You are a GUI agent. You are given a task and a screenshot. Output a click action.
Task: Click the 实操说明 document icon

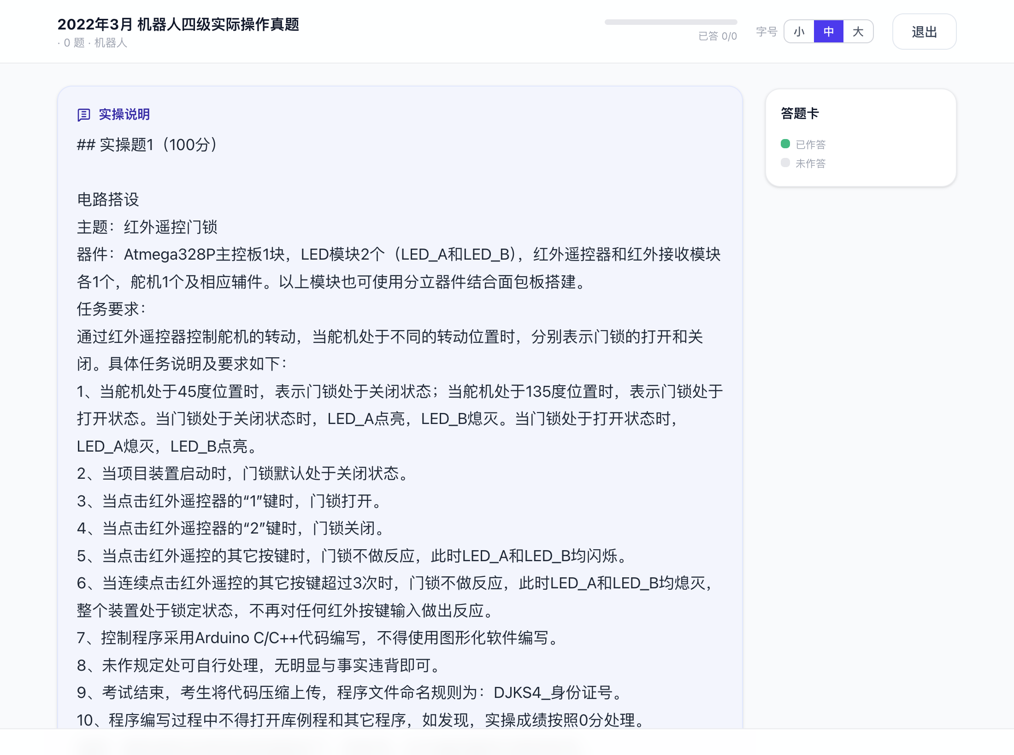pyautogui.click(x=84, y=115)
